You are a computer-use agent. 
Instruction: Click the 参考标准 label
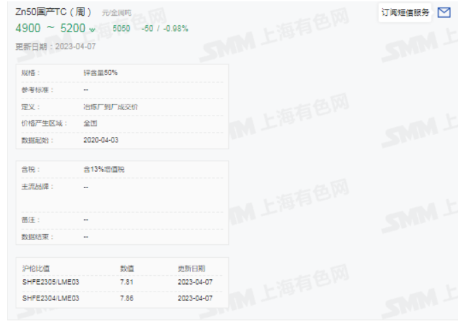[x=38, y=90]
